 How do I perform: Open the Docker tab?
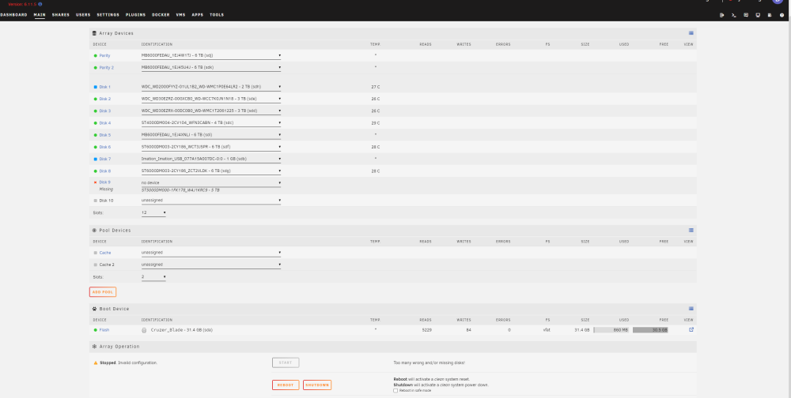pyautogui.click(x=161, y=15)
